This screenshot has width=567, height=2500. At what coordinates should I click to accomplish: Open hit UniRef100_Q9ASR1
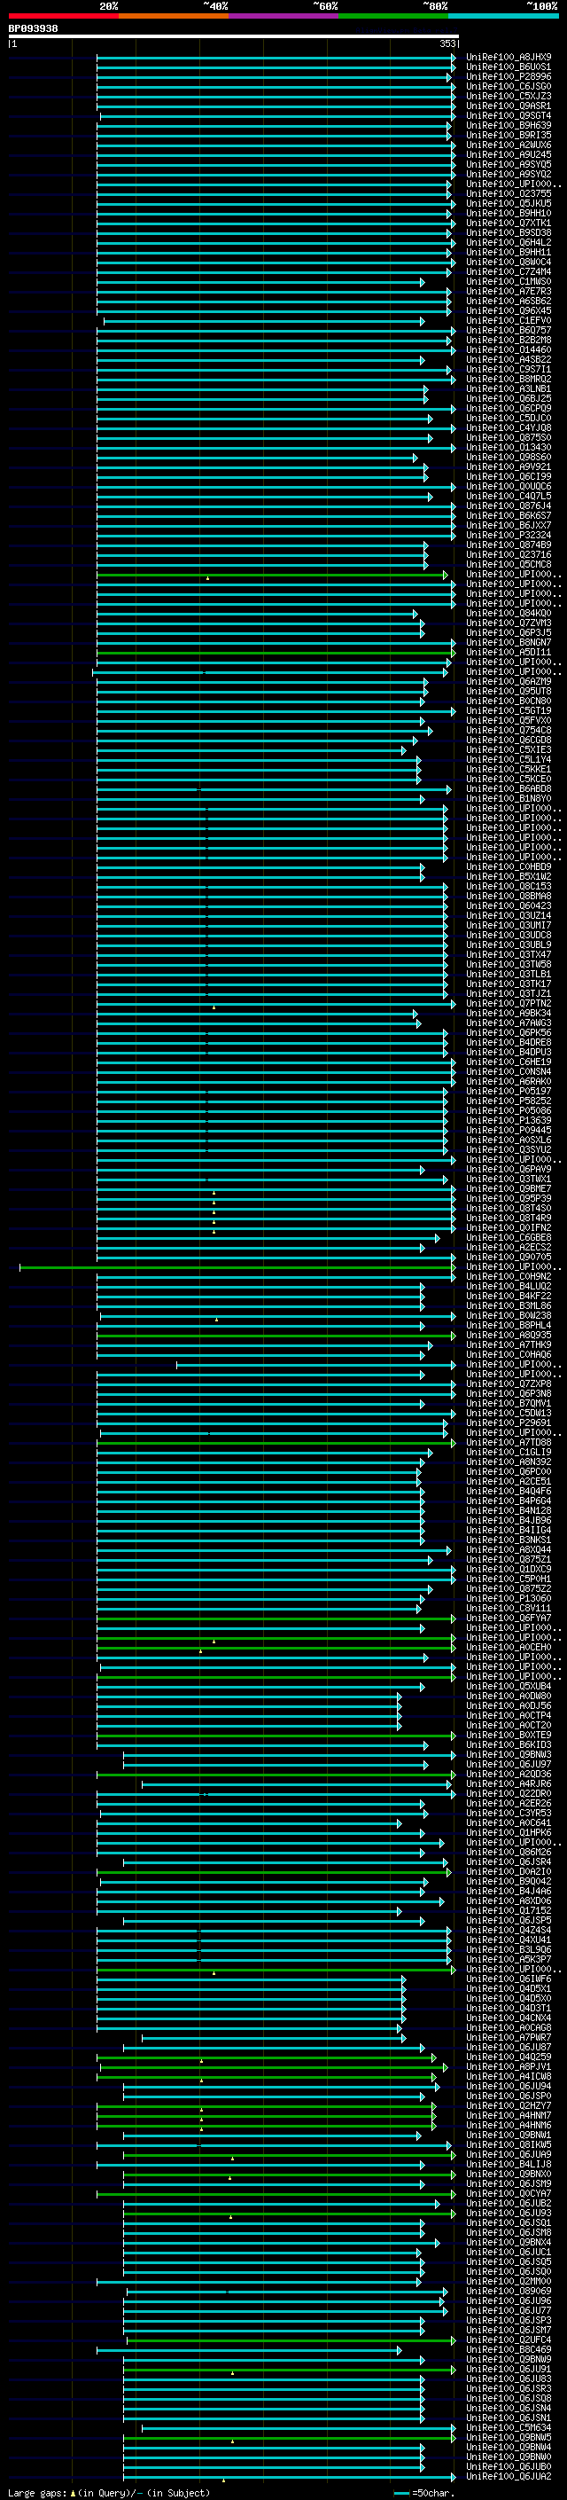(509, 106)
